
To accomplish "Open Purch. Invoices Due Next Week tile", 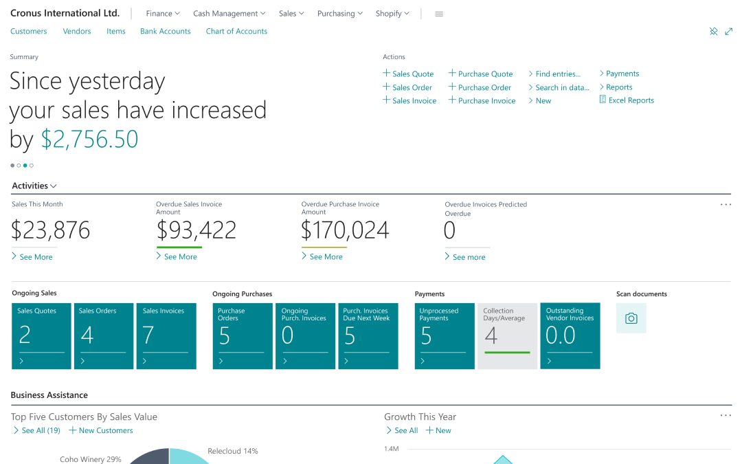I will tap(368, 335).
